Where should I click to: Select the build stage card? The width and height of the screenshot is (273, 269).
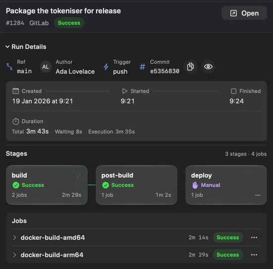click(47, 185)
